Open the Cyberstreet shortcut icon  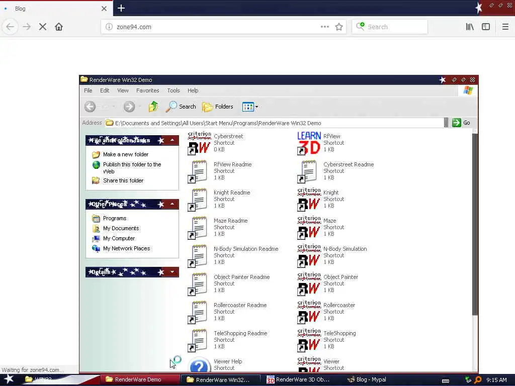(x=199, y=143)
